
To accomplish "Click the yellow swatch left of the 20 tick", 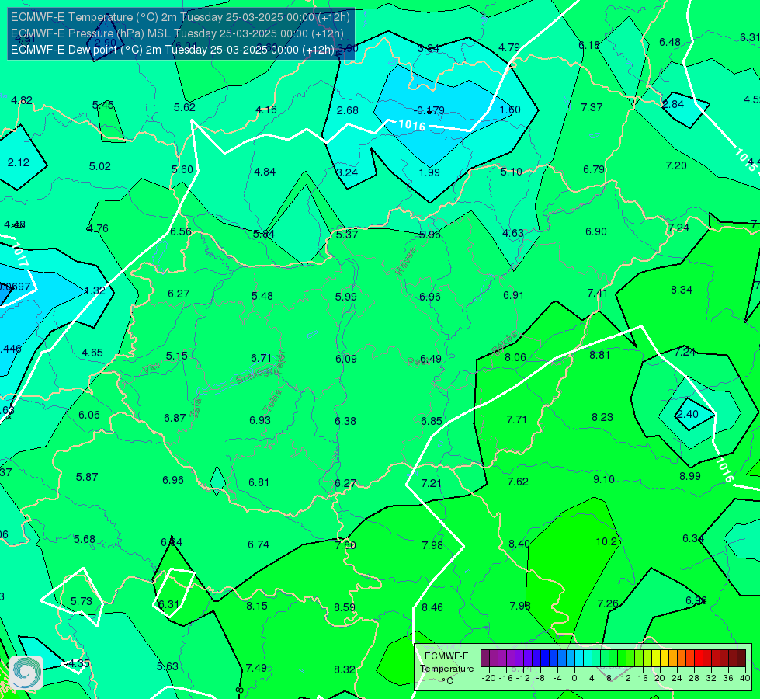I will point(656,659).
